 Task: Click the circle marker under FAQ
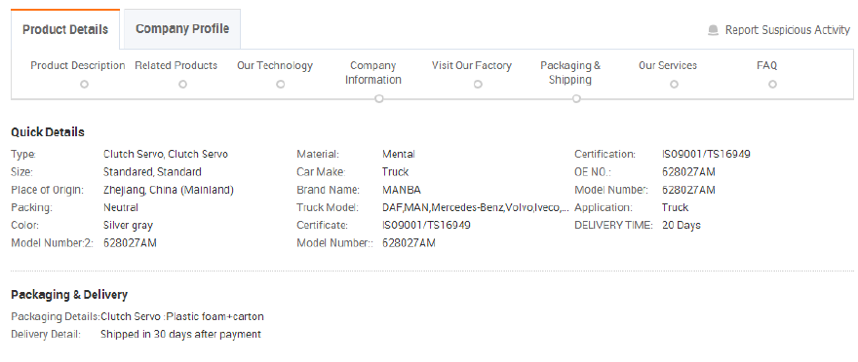pyautogui.click(x=772, y=84)
